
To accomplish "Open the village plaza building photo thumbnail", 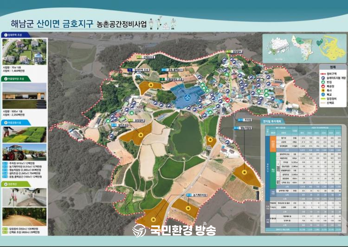I will click(x=25, y=96).
